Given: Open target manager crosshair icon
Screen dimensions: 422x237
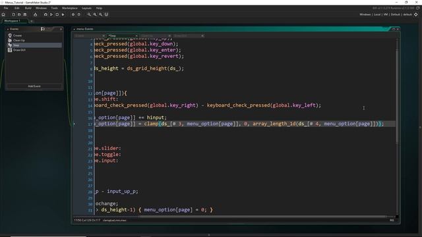Looking at the screenshot, I should [416, 14].
